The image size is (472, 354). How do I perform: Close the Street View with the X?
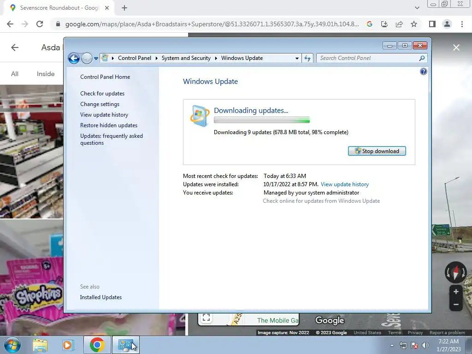coord(456,47)
